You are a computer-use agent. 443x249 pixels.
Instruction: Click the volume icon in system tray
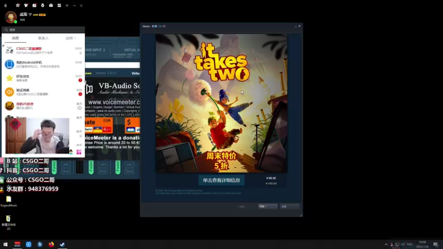click(403, 244)
